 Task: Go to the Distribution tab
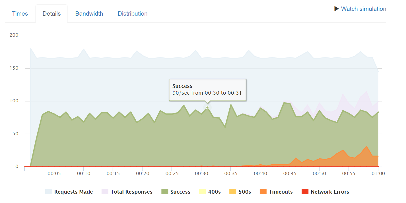tap(133, 14)
